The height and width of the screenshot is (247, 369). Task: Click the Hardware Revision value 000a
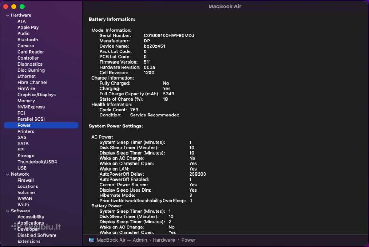pyautogui.click(x=149, y=67)
